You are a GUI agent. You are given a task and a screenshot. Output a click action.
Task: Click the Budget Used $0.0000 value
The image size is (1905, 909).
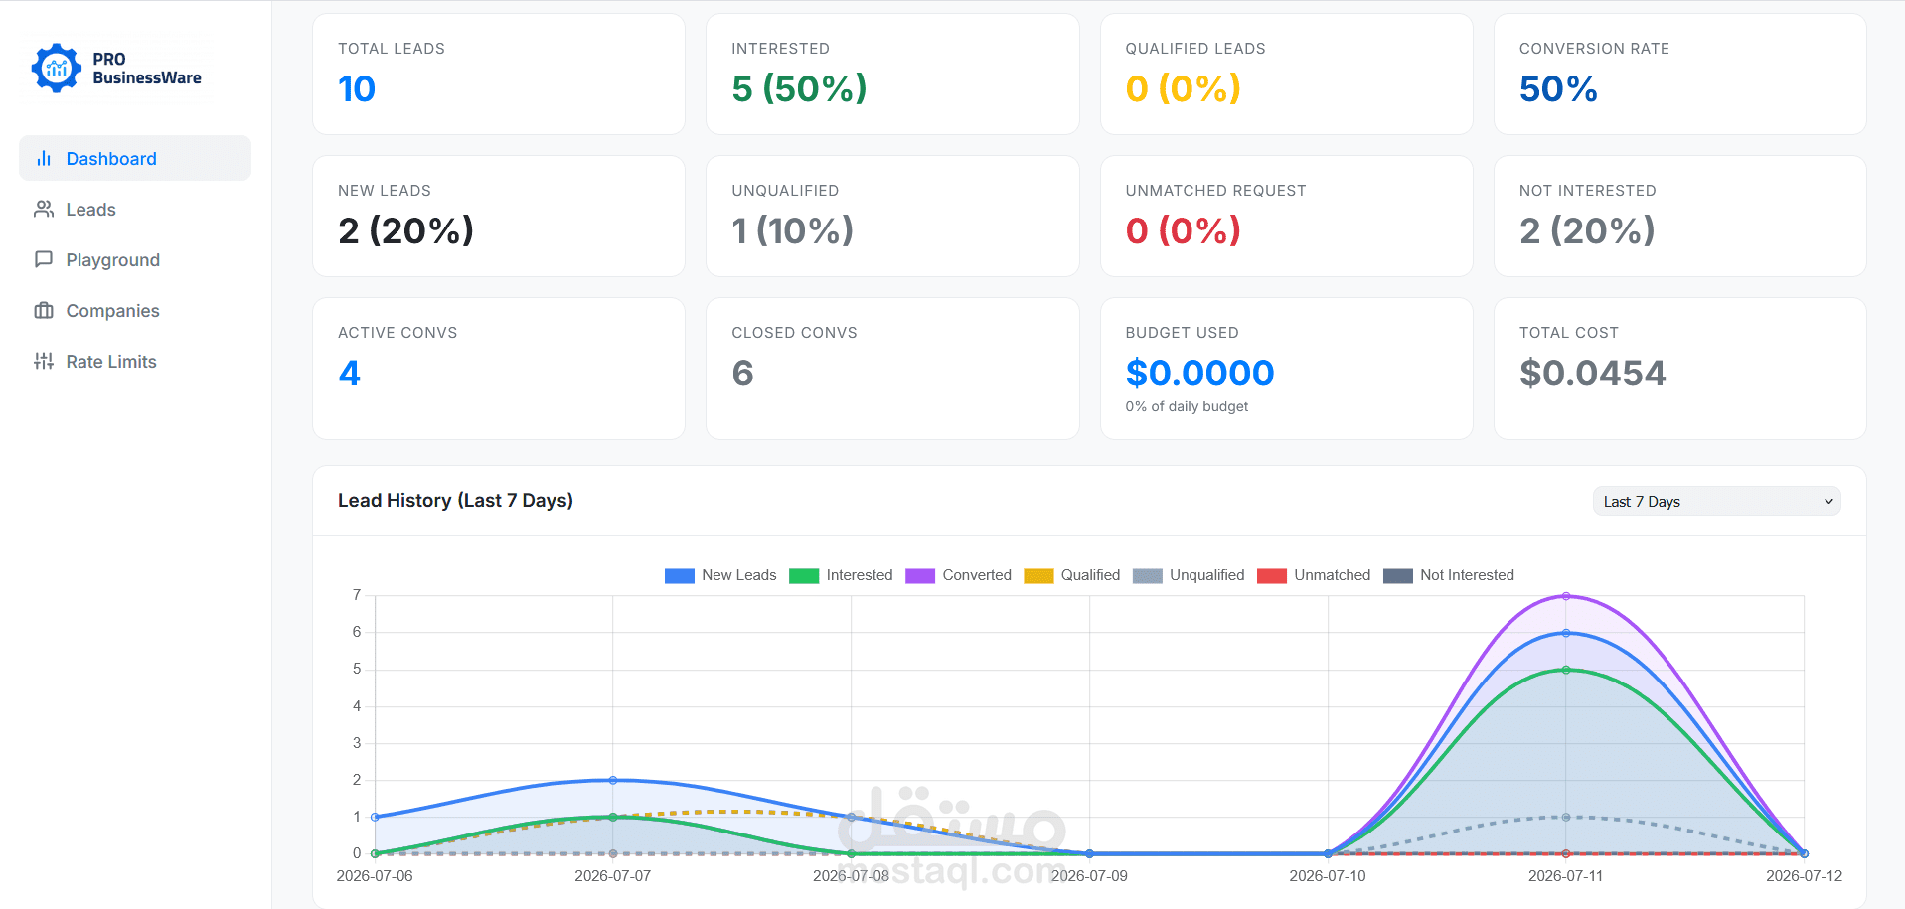[1199, 374]
